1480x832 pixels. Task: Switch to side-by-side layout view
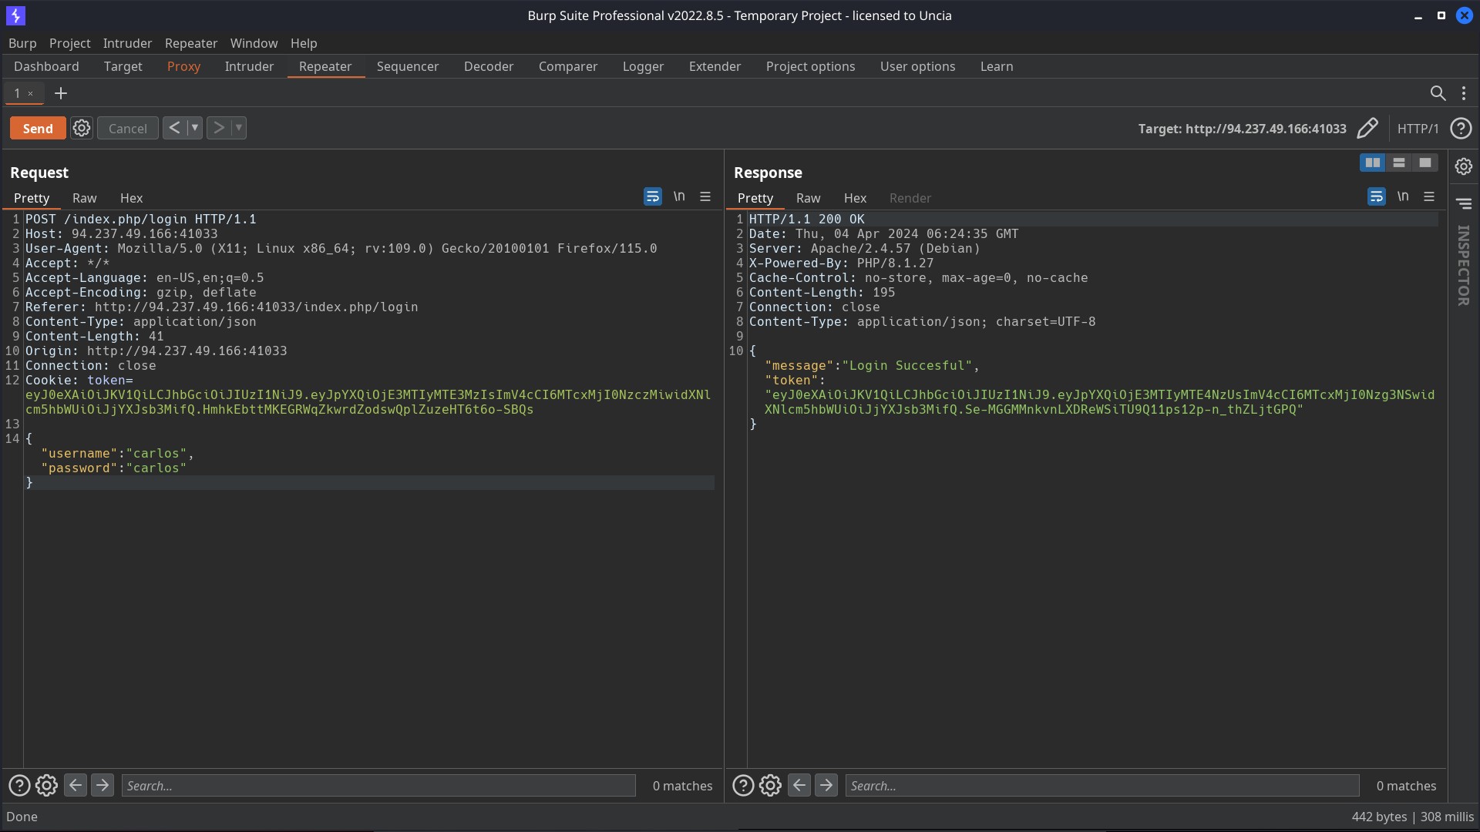(x=1373, y=163)
